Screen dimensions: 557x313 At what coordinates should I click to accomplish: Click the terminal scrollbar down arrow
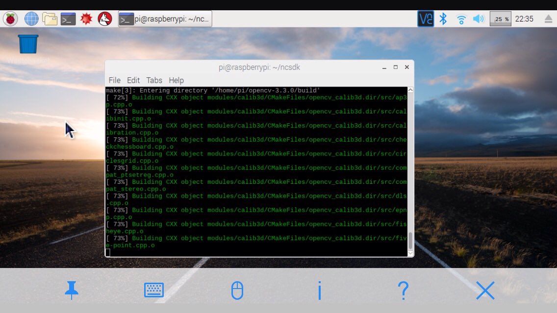click(410, 253)
